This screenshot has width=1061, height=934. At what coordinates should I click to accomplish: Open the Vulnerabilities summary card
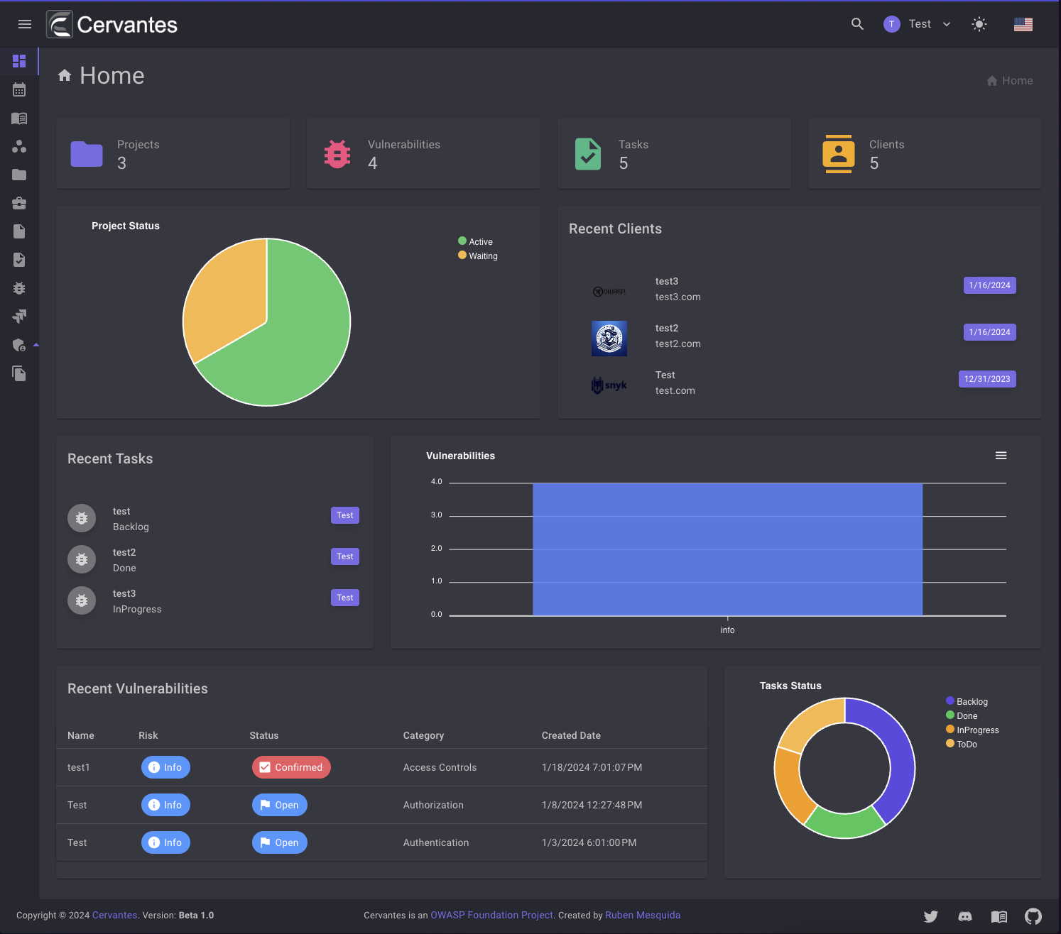point(423,153)
